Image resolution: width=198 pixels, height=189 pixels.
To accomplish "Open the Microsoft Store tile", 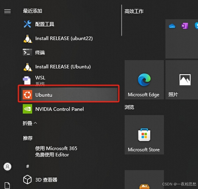I will pos(144,135).
